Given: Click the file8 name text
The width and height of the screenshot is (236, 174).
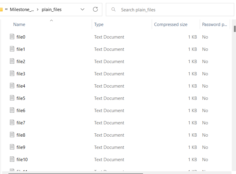Looking at the screenshot, I should (21, 135).
